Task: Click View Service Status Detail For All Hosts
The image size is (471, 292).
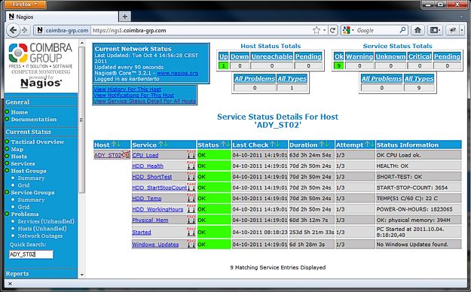Action: tap(145, 101)
